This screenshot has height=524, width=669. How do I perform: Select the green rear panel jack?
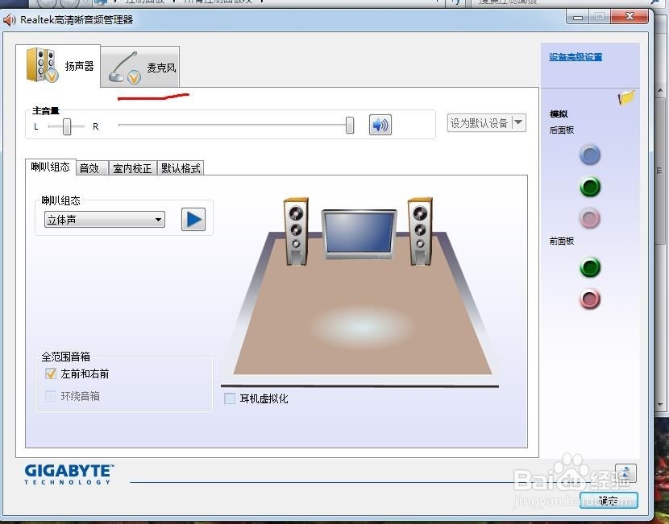[590, 187]
